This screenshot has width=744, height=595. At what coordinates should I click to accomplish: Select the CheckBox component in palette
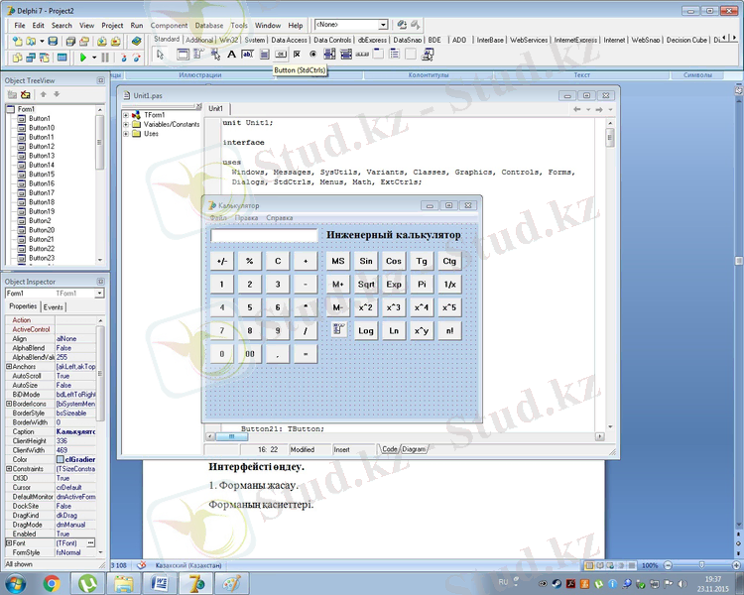[x=297, y=55]
